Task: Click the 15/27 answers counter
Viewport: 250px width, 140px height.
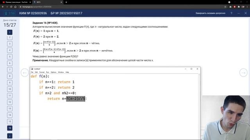Action: click(10, 25)
